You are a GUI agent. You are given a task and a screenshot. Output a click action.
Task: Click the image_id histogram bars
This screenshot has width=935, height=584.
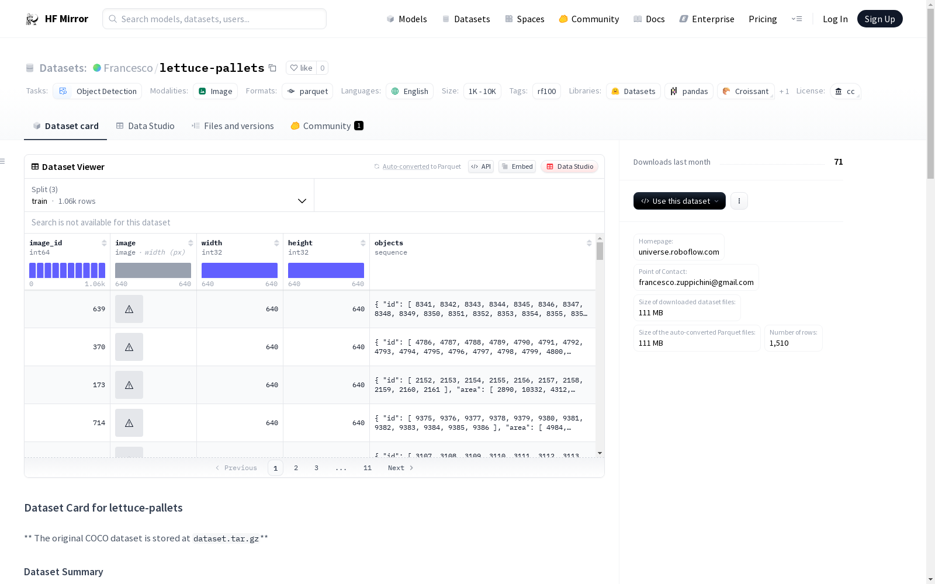click(67, 270)
